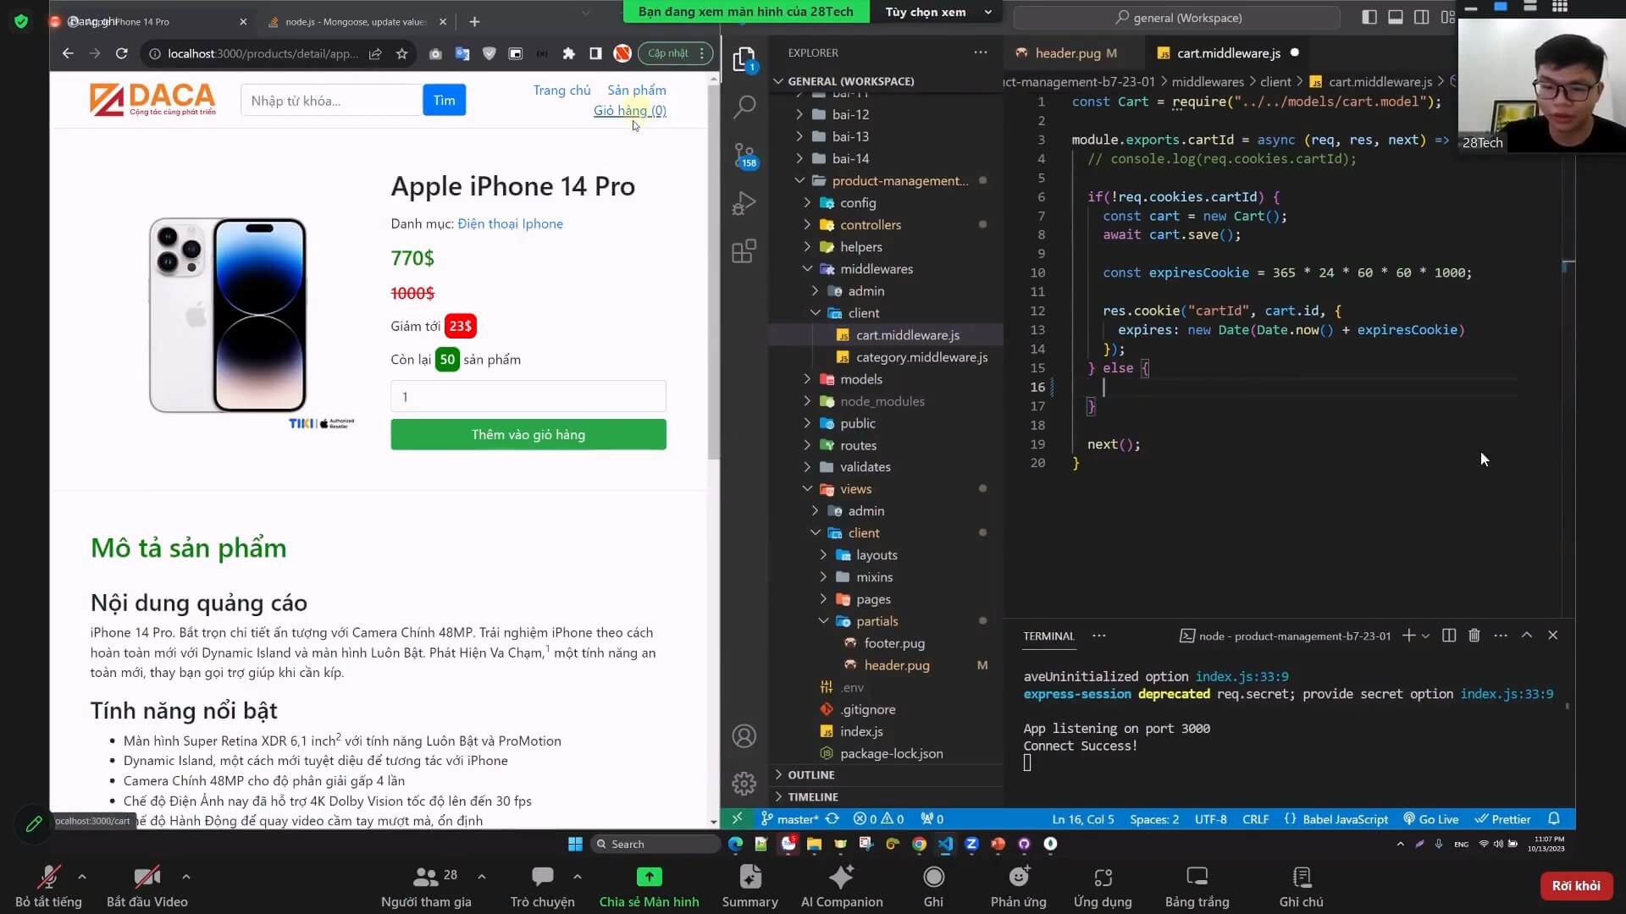1626x914 pixels.
Task: Reload the browser page
Action: click(x=122, y=53)
